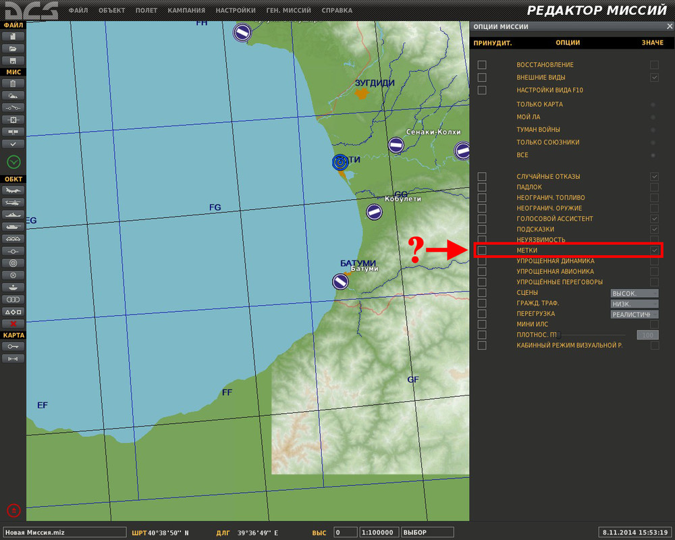The image size is (675, 540).
Task: Open the ОБЪЕКТ menu
Action: 111,10
